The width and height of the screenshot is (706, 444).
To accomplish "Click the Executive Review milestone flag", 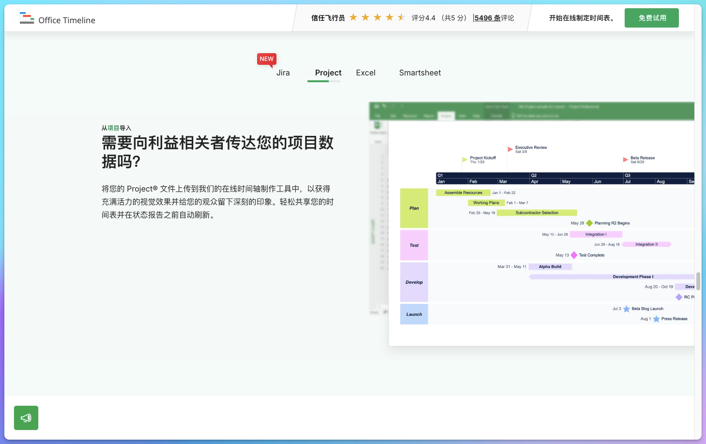I will (x=510, y=148).
